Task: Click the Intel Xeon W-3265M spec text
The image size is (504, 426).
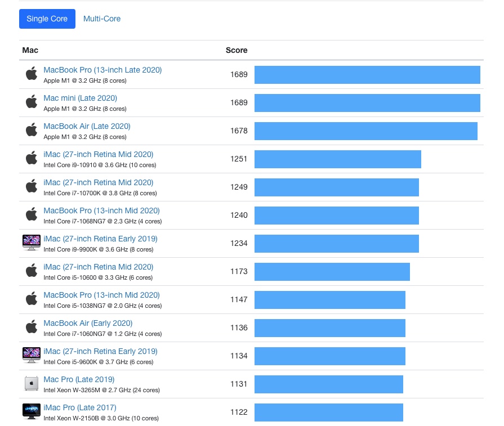Action: [x=101, y=390]
